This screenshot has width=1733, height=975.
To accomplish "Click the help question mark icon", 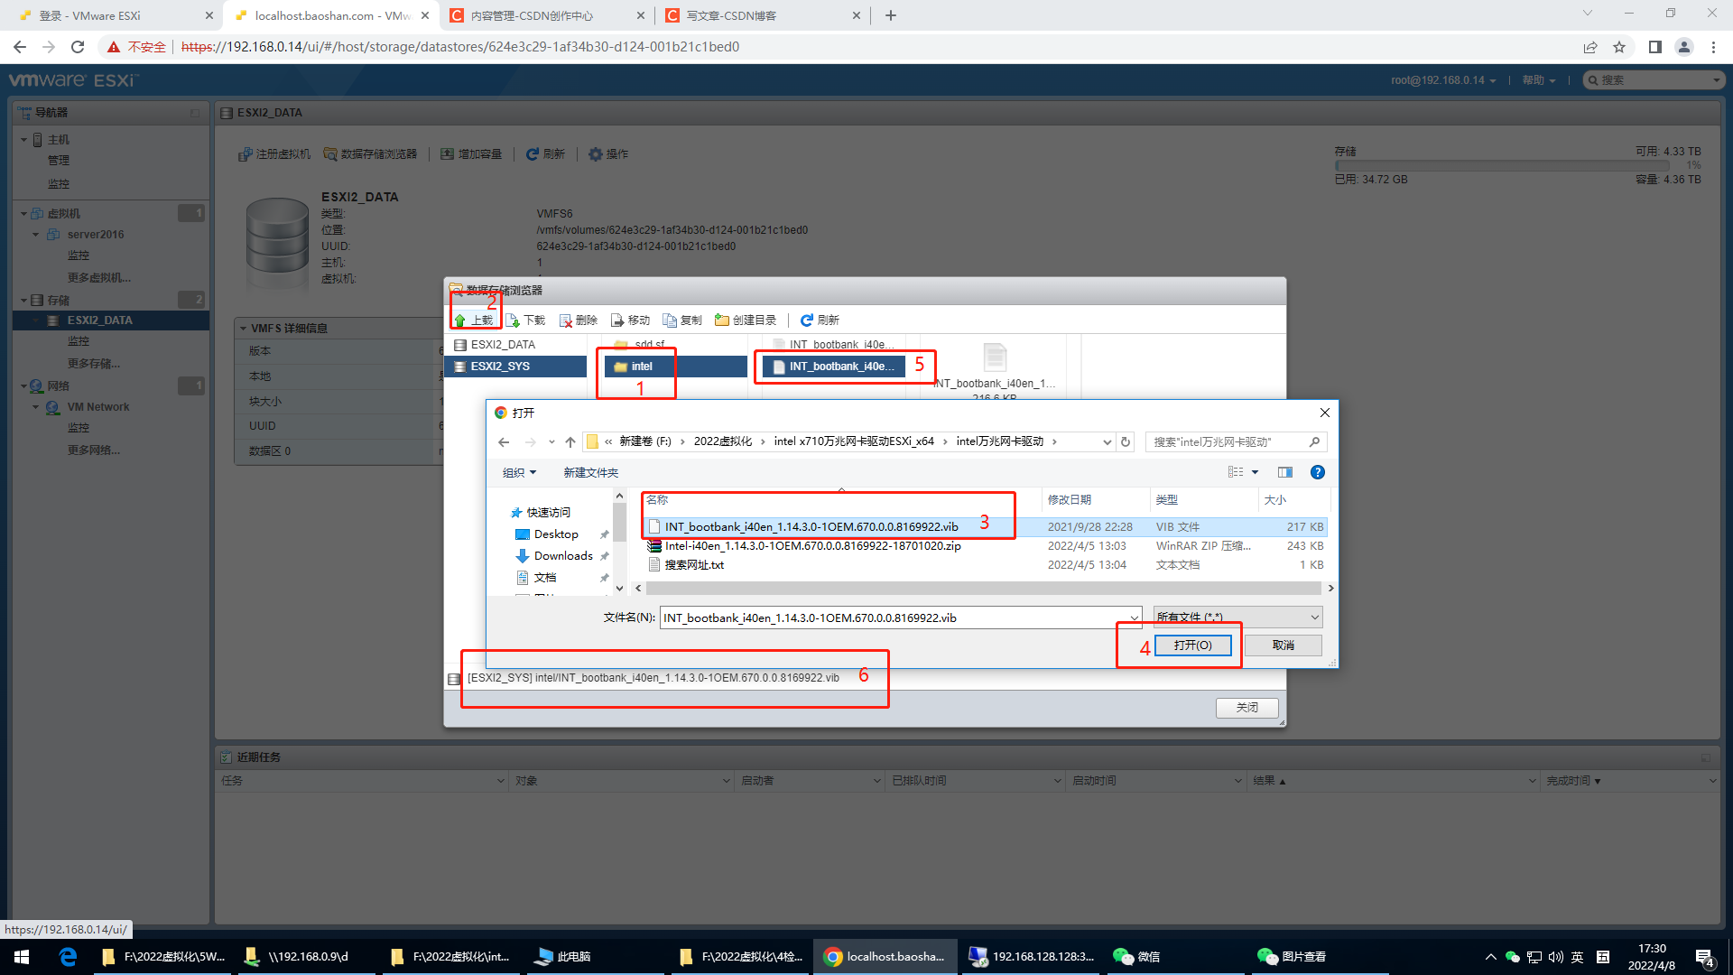I will click(1317, 472).
